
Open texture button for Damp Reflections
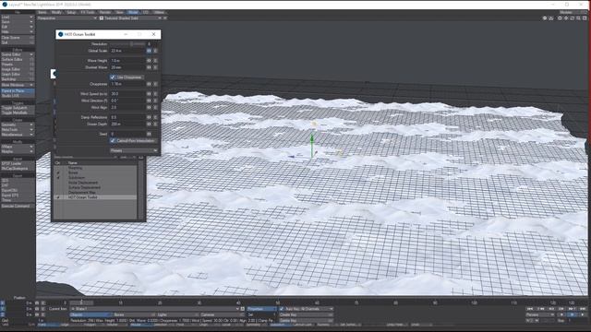[155, 117]
